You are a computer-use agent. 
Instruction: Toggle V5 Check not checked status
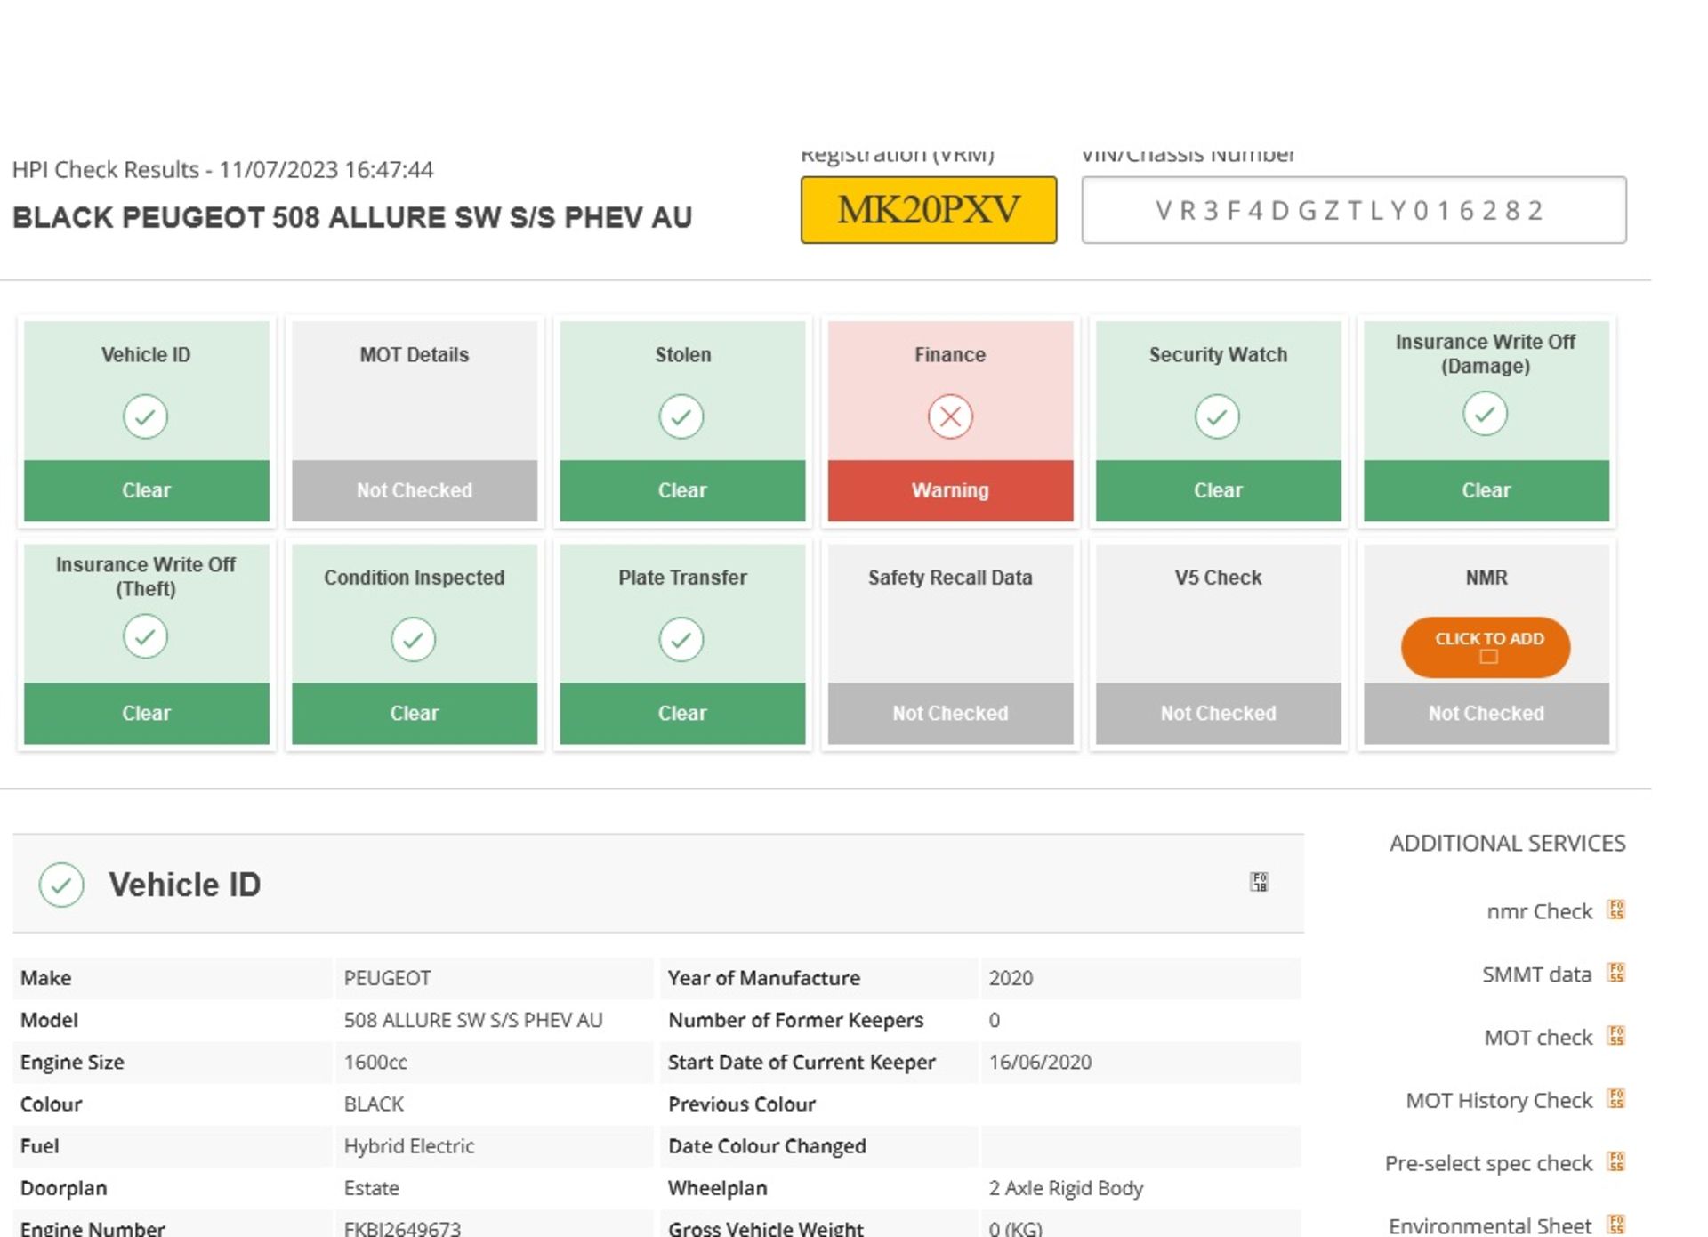coord(1216,713)
